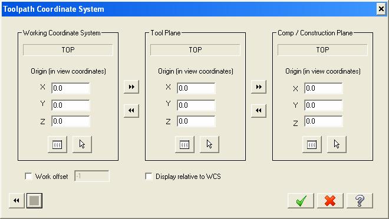
Task: Click the Y origin field in Comp / Construction Plane
Action: (x=324, y=105)
